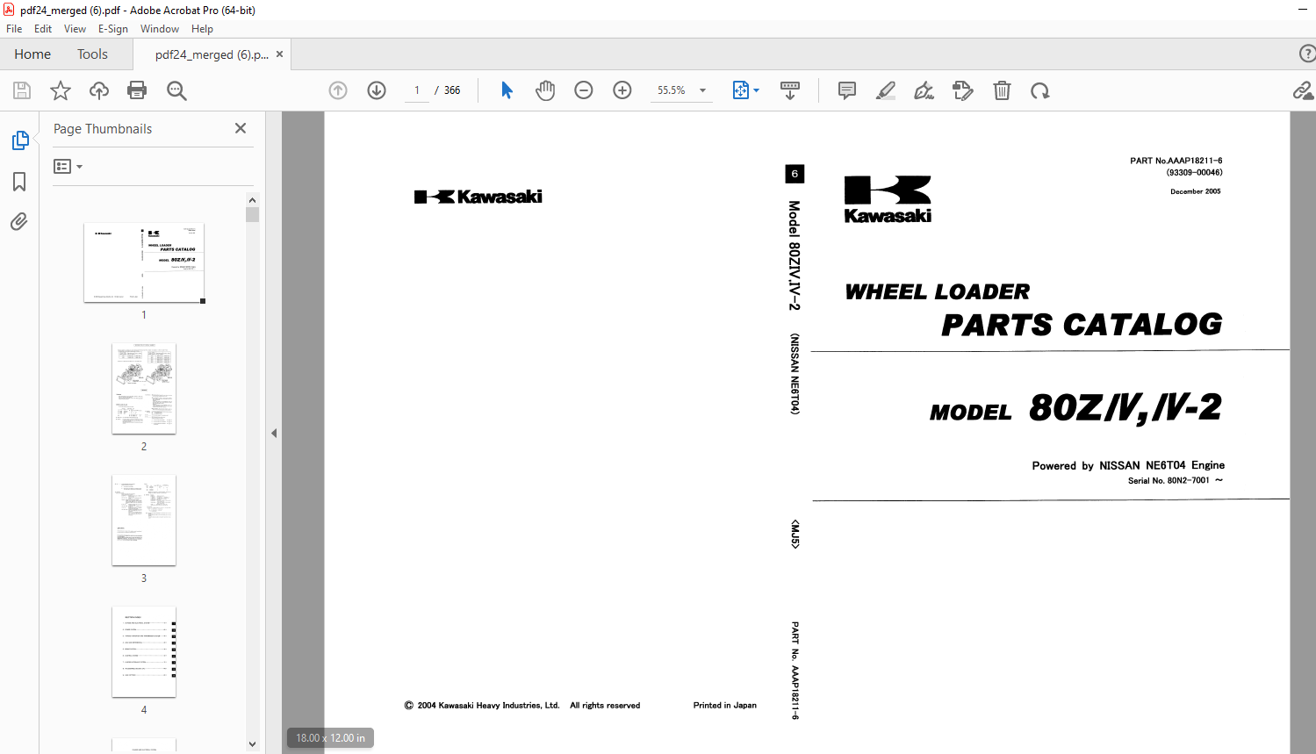Toggle Page Thumbnails sidebar icon
1316x754 pixels.
pos(19,140)
